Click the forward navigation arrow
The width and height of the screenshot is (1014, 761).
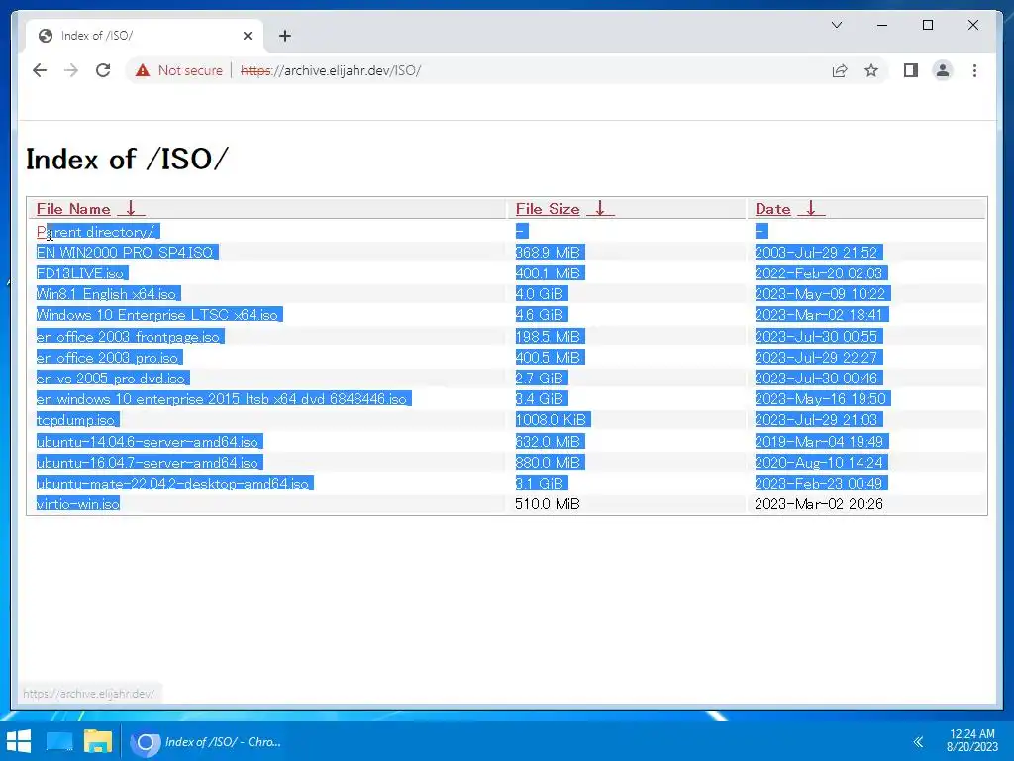[x=71, y=70]
